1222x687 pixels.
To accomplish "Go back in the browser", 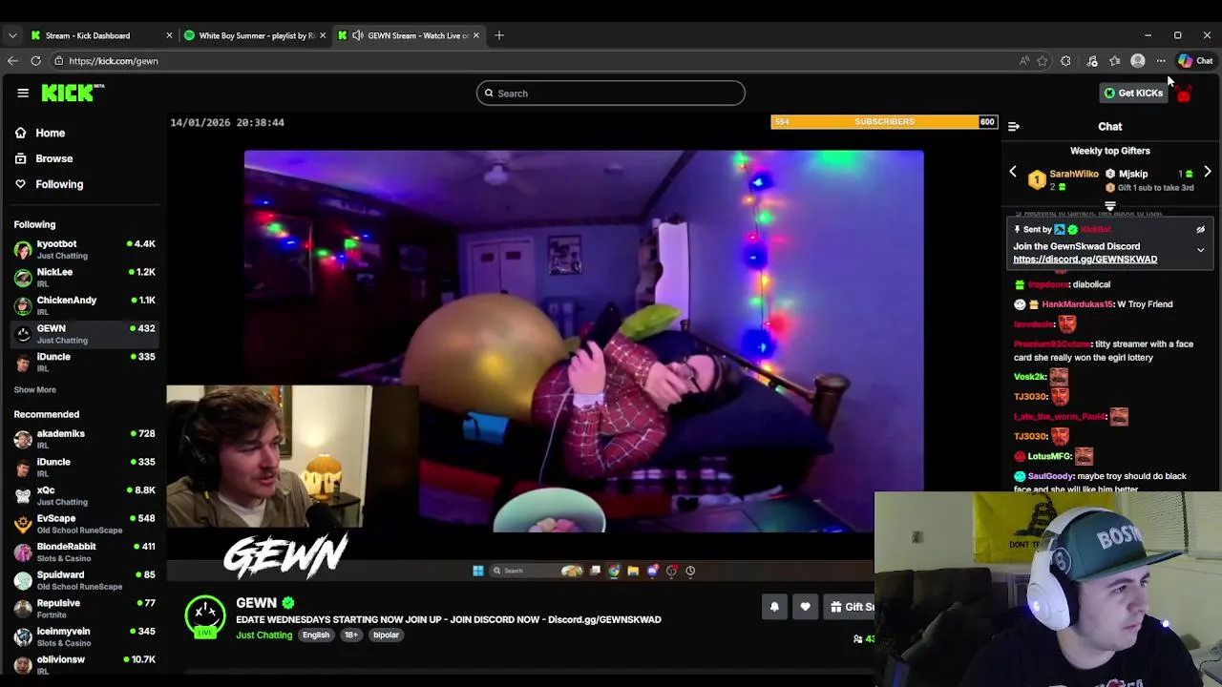I will tap(12, 61).
